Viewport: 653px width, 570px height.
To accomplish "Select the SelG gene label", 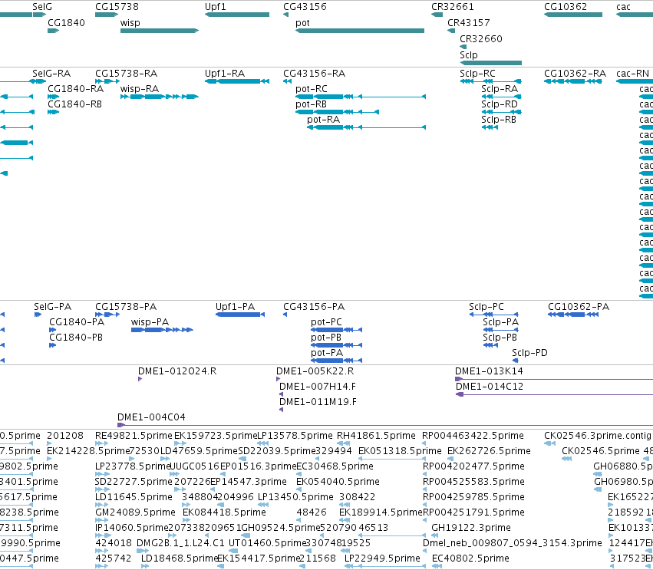I will tap(42, 7).
